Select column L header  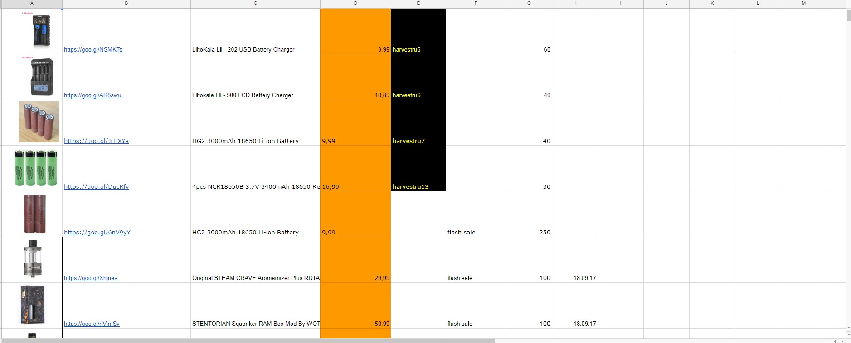(758, 3)
